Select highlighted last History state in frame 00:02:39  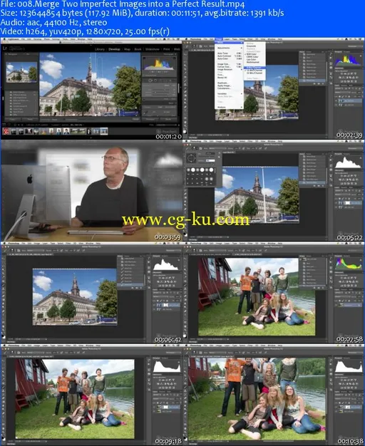(x=313, y=81)
